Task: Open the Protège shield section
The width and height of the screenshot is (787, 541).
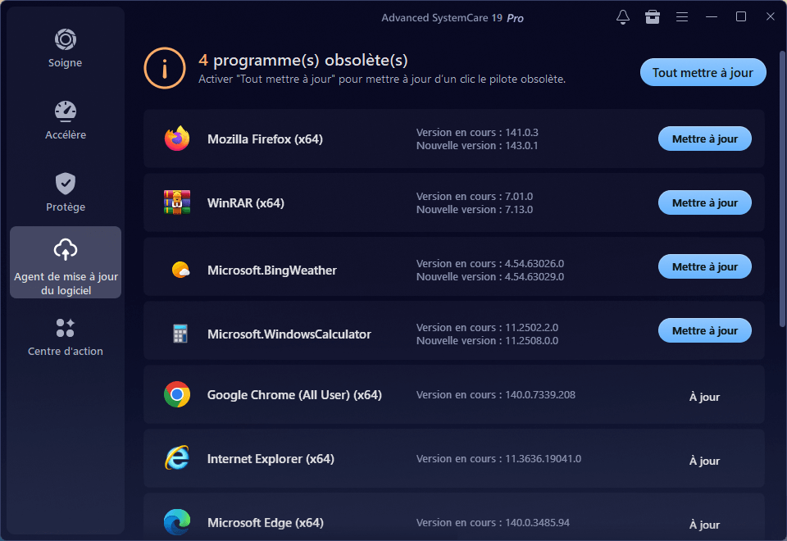Action: tap(66, 192)
